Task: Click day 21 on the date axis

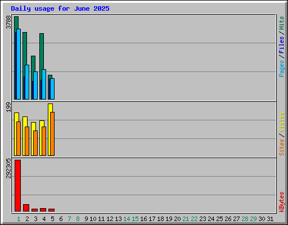Action: pos(186,219)
